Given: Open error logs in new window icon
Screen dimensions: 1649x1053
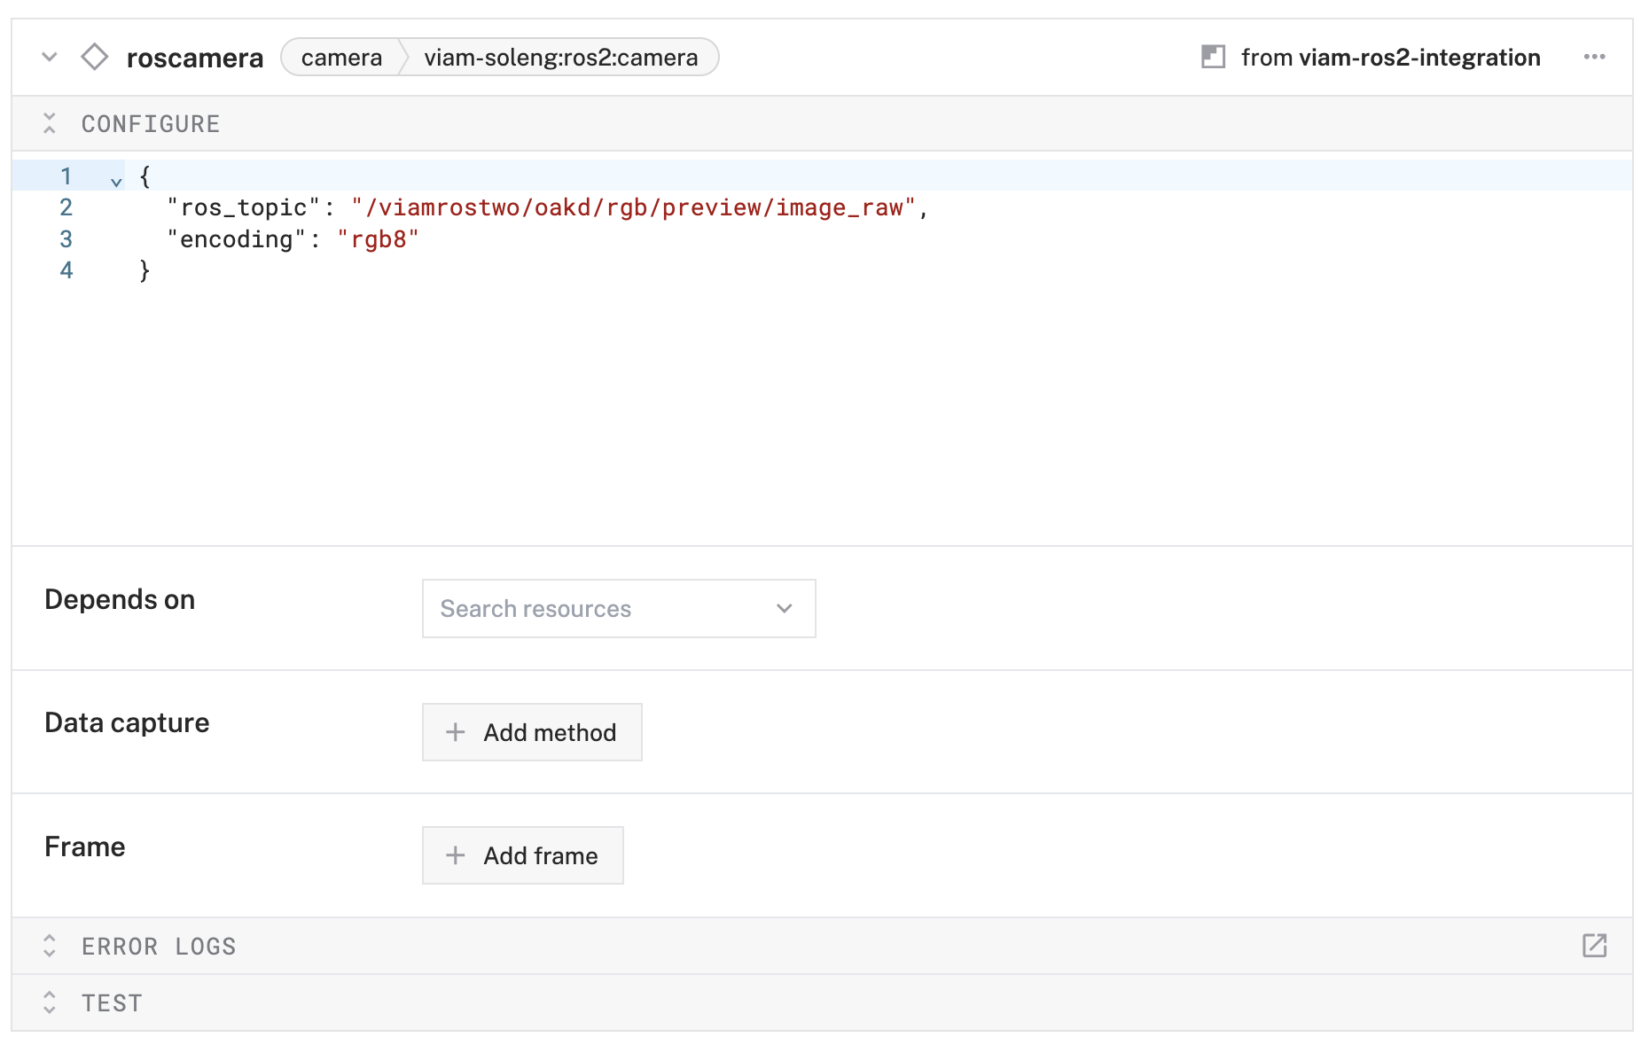Looking at the screenshot, I should [1594, 946].
